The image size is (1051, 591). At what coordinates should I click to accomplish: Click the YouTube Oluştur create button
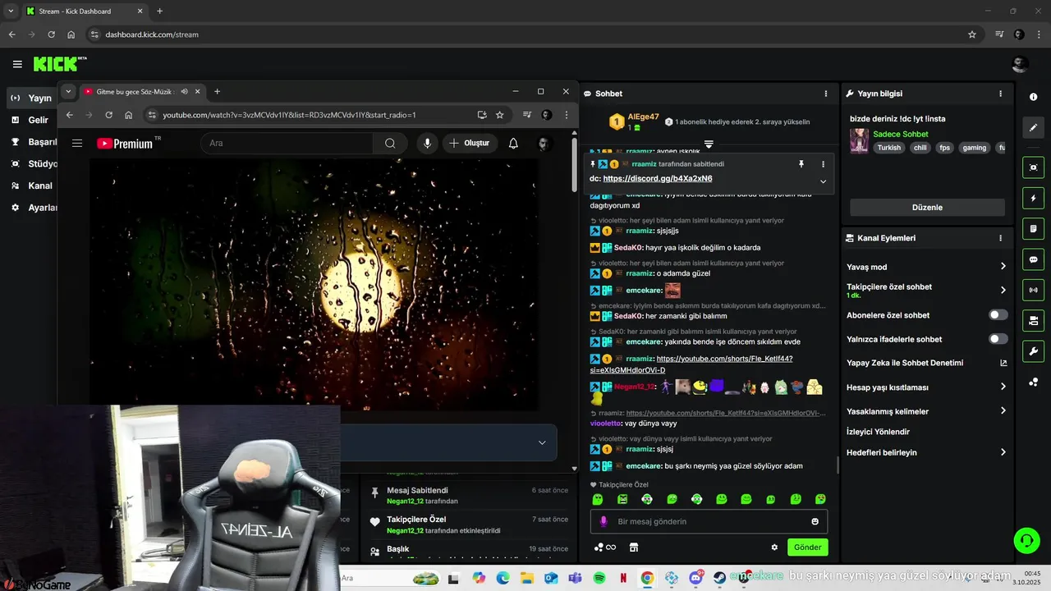[470, 143]
